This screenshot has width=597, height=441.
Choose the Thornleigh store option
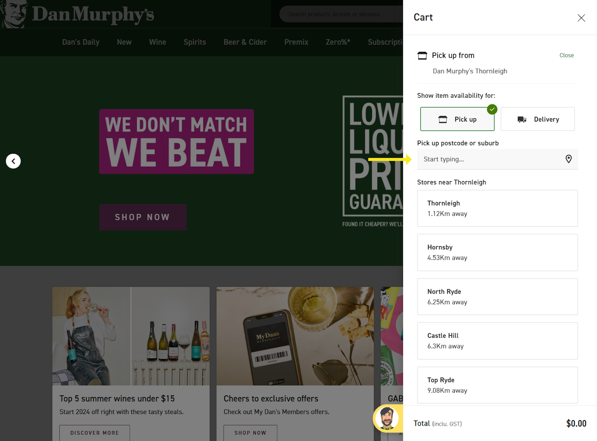[x=497, y=208]
